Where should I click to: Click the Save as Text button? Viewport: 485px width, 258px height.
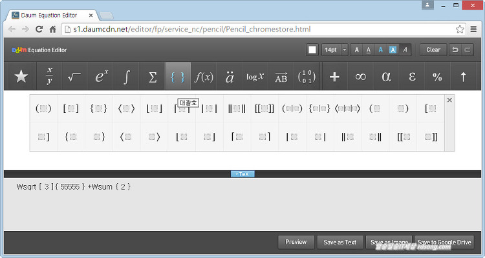340,242
